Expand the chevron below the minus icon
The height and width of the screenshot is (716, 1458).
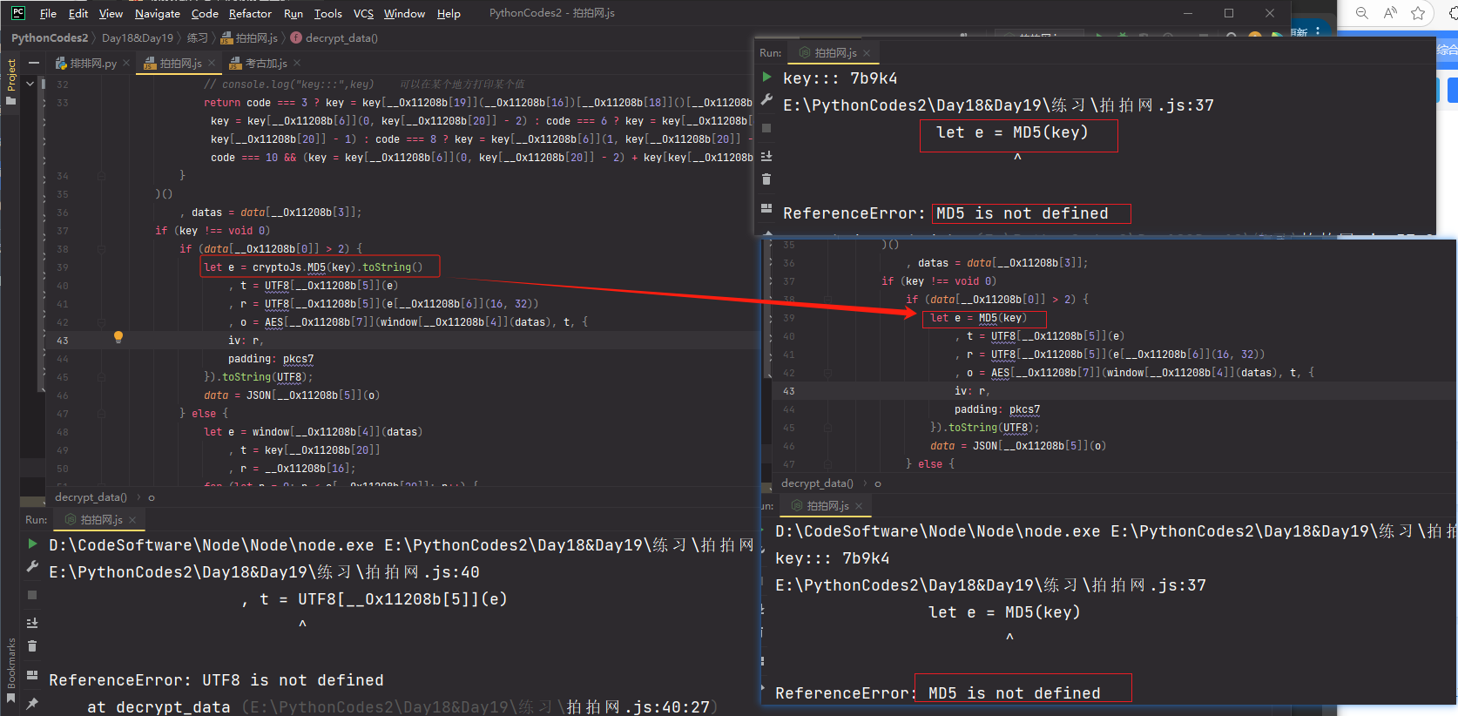click(30, 84)
